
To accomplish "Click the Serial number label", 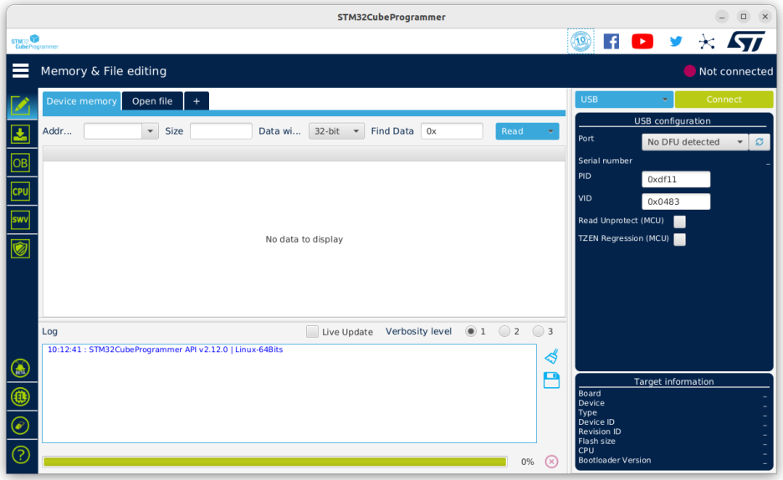I will tap(605, 161).
